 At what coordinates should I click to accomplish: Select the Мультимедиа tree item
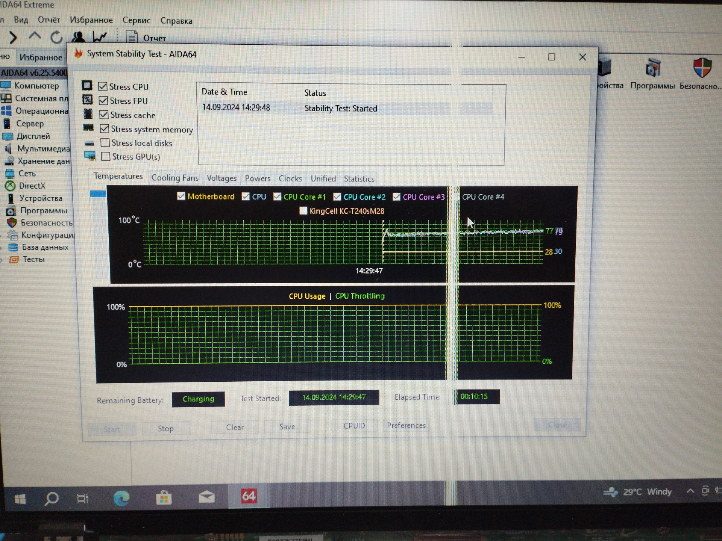coord(36,148)
